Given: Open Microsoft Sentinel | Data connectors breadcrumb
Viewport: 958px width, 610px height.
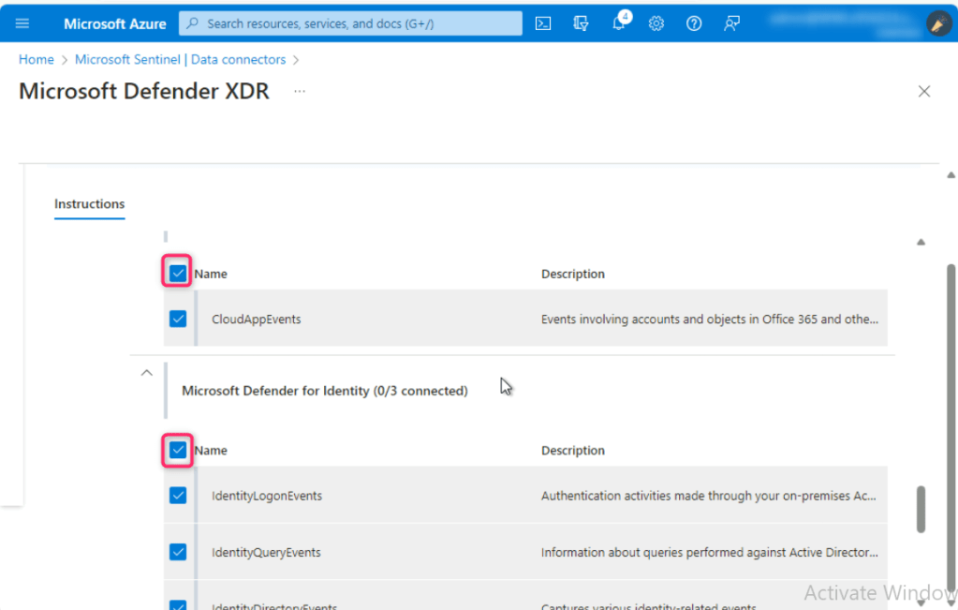Looking at the screenshot, I should click(x=180, y=59).
